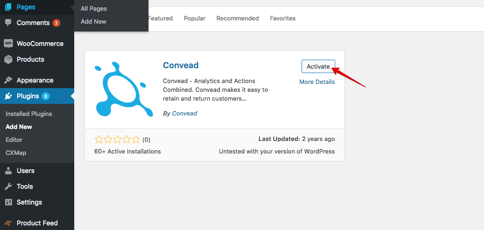Click the Plugins plug icon

[8, 96]
